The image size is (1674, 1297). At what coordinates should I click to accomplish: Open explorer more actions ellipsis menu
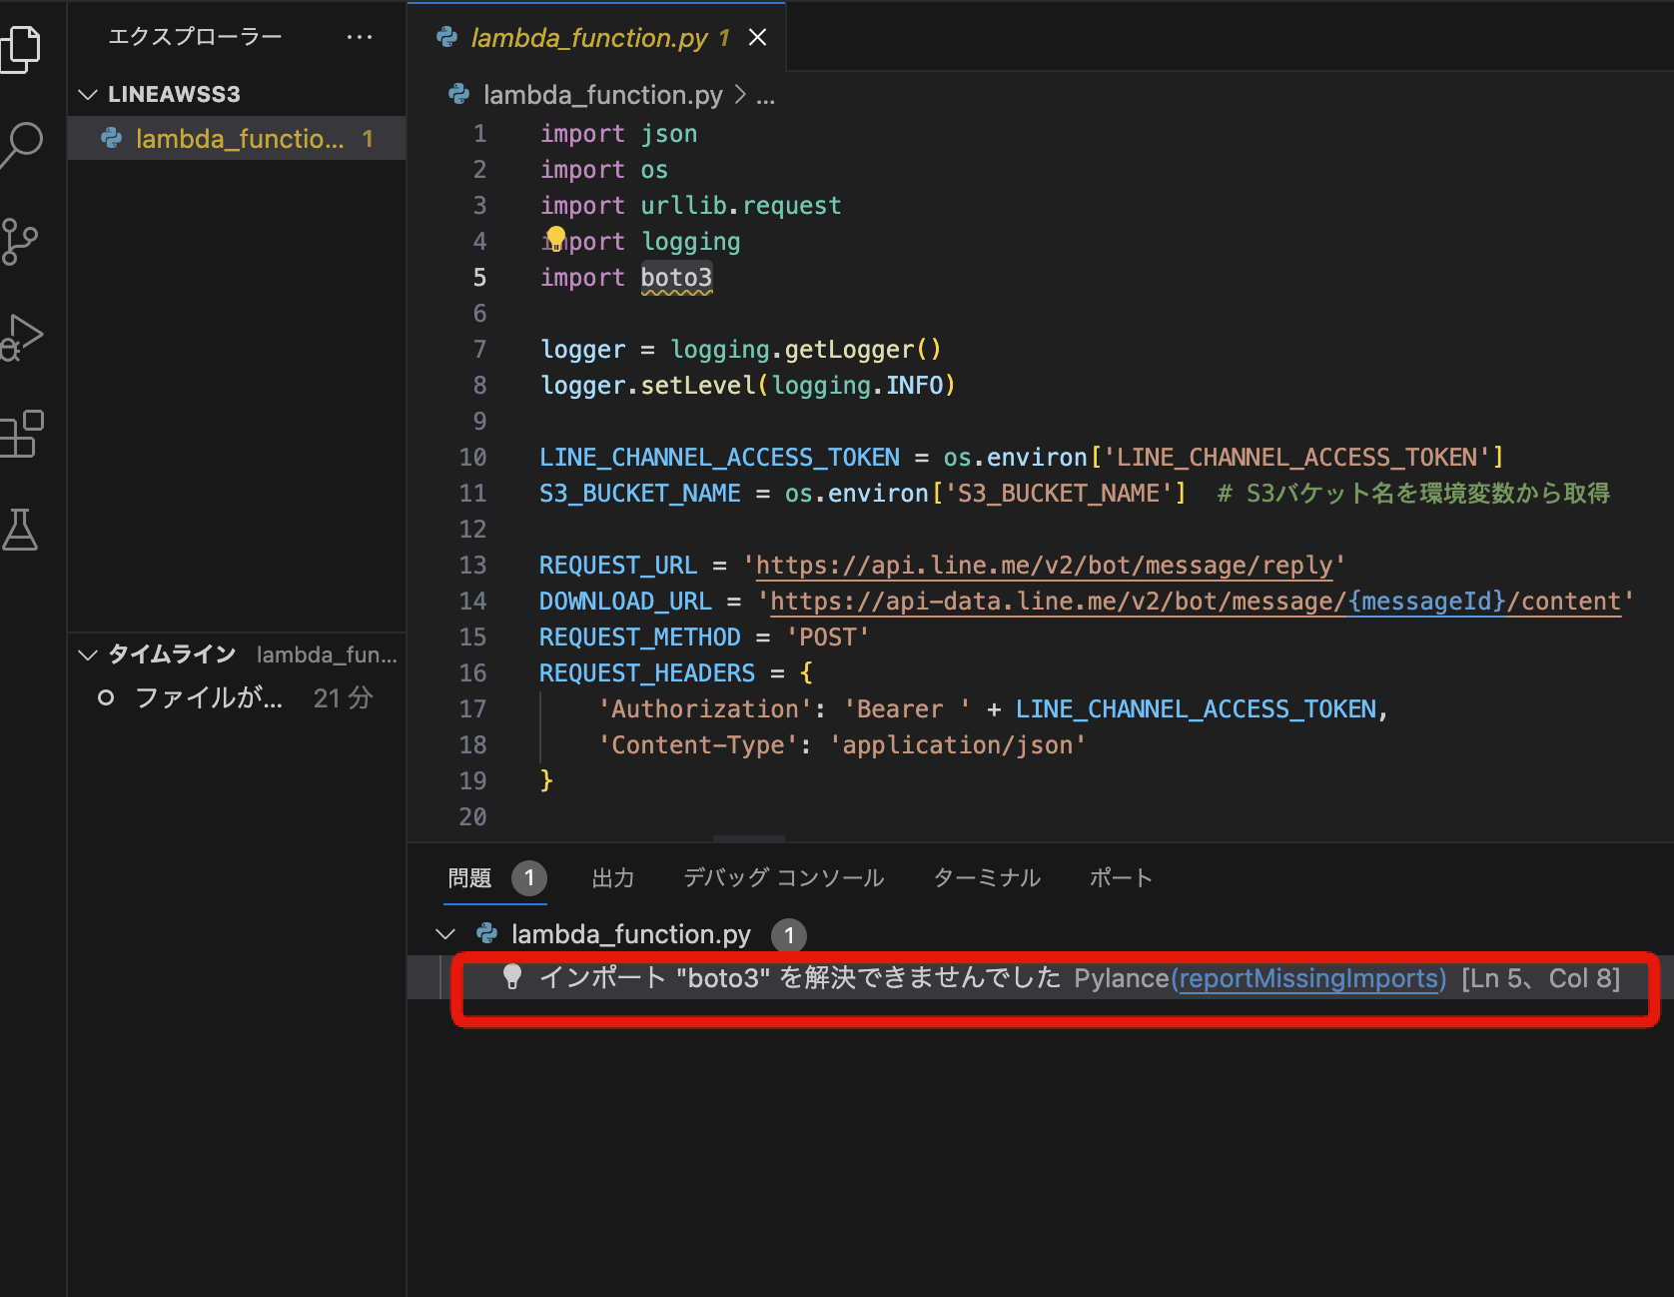(x=360, y=37)
